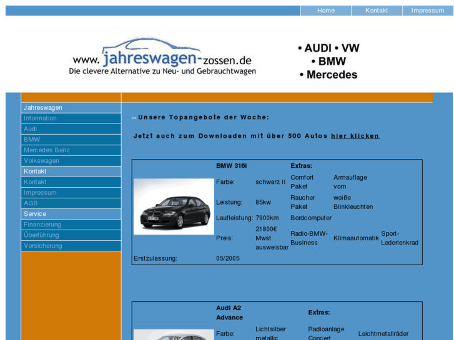Image resolution: width=454 pixels, height=340 pixels.
Task: Click the 'Bordcomputer' extra text
Action: [311, 218]
